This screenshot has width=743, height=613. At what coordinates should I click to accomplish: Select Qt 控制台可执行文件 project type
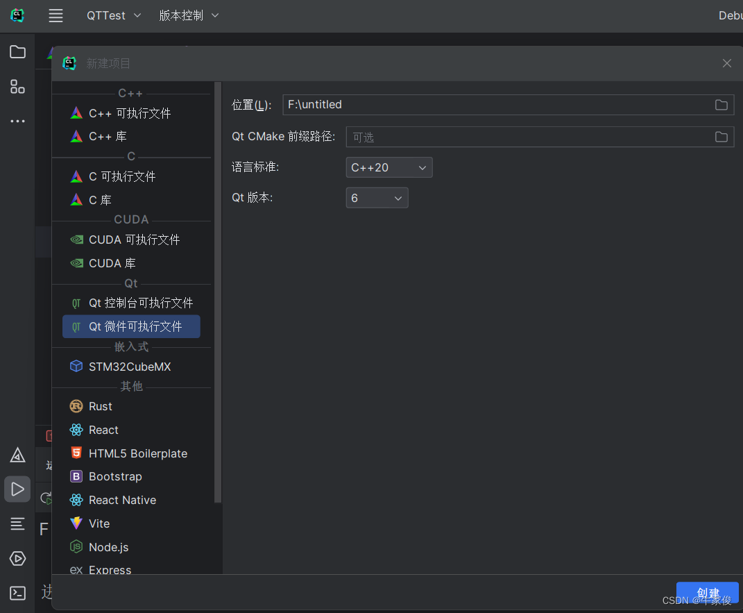coord(131,303)
